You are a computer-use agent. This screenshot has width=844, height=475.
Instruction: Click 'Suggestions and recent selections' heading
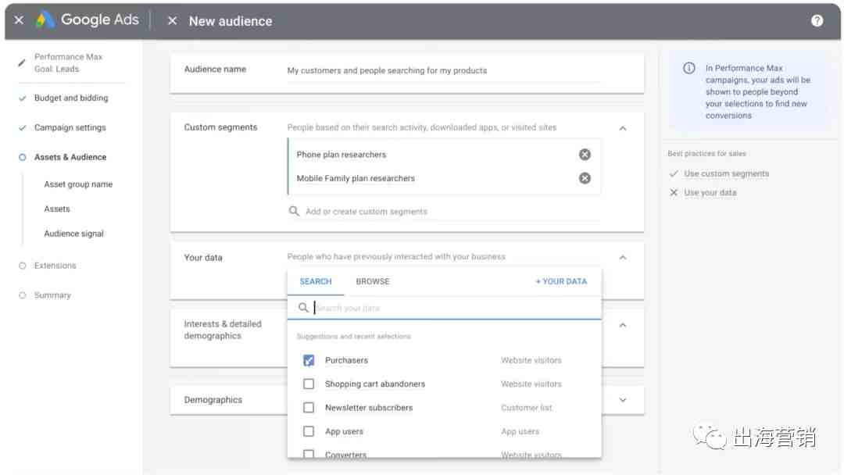[x=354, y=336]
